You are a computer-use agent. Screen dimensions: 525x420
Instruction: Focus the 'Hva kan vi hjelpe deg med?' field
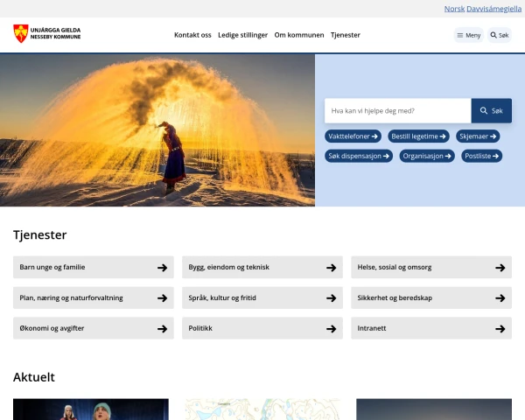(398, 111)
